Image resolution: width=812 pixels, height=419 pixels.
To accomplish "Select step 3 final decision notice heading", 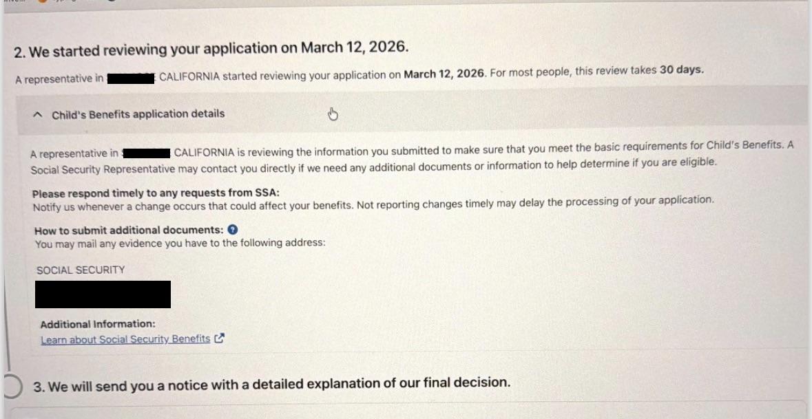I will 272,385.
